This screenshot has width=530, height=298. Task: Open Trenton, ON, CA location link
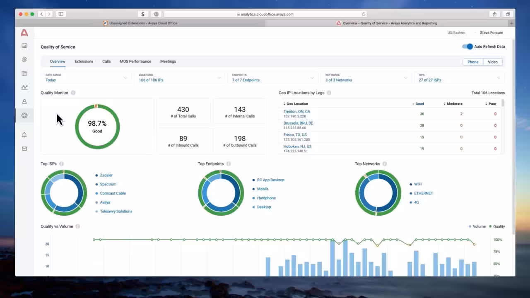[x=296, y=111]
